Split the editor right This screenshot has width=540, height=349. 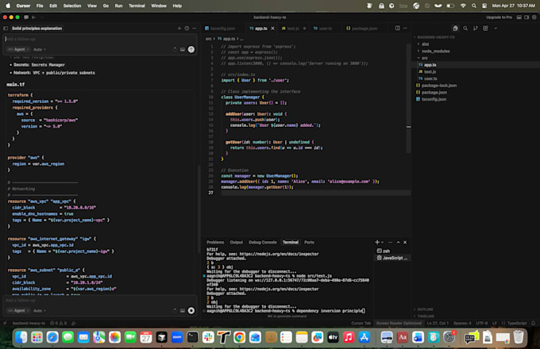[x=397, y=29]
